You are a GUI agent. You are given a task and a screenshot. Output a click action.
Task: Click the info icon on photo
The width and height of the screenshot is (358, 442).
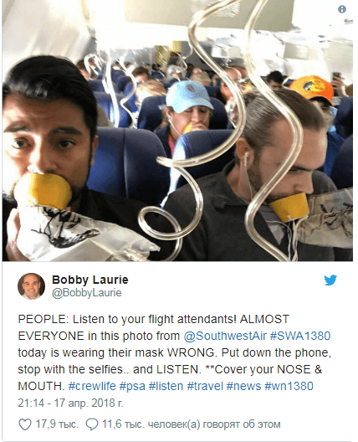pyautogui.click(x=341, y=9)
